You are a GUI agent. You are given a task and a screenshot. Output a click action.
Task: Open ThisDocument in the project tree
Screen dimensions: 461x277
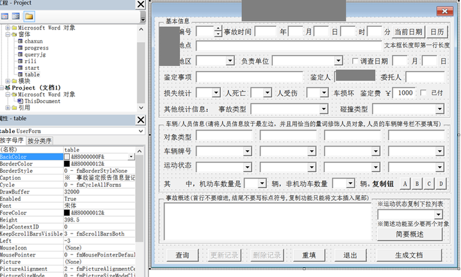tap(44, 101)
